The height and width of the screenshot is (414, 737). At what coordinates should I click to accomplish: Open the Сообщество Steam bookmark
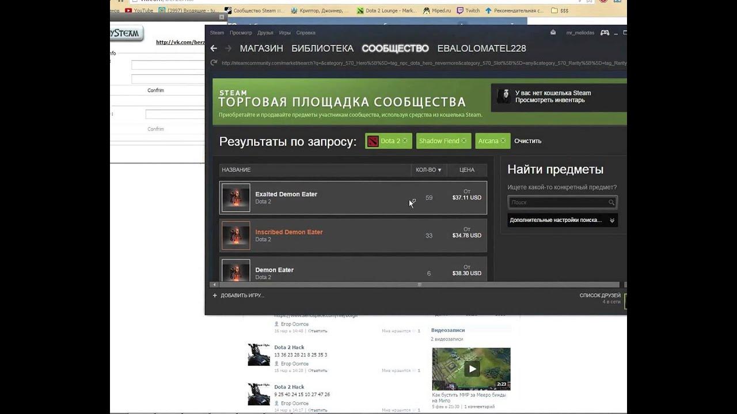click(254, 10)
